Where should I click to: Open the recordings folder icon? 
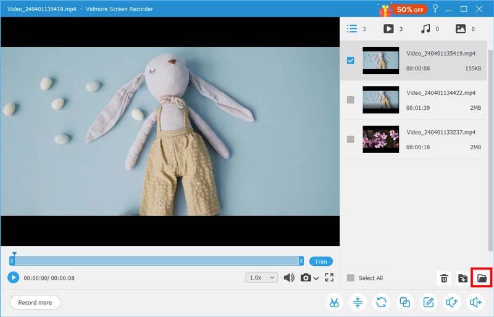pyautogui.click(x=482, y=278)
